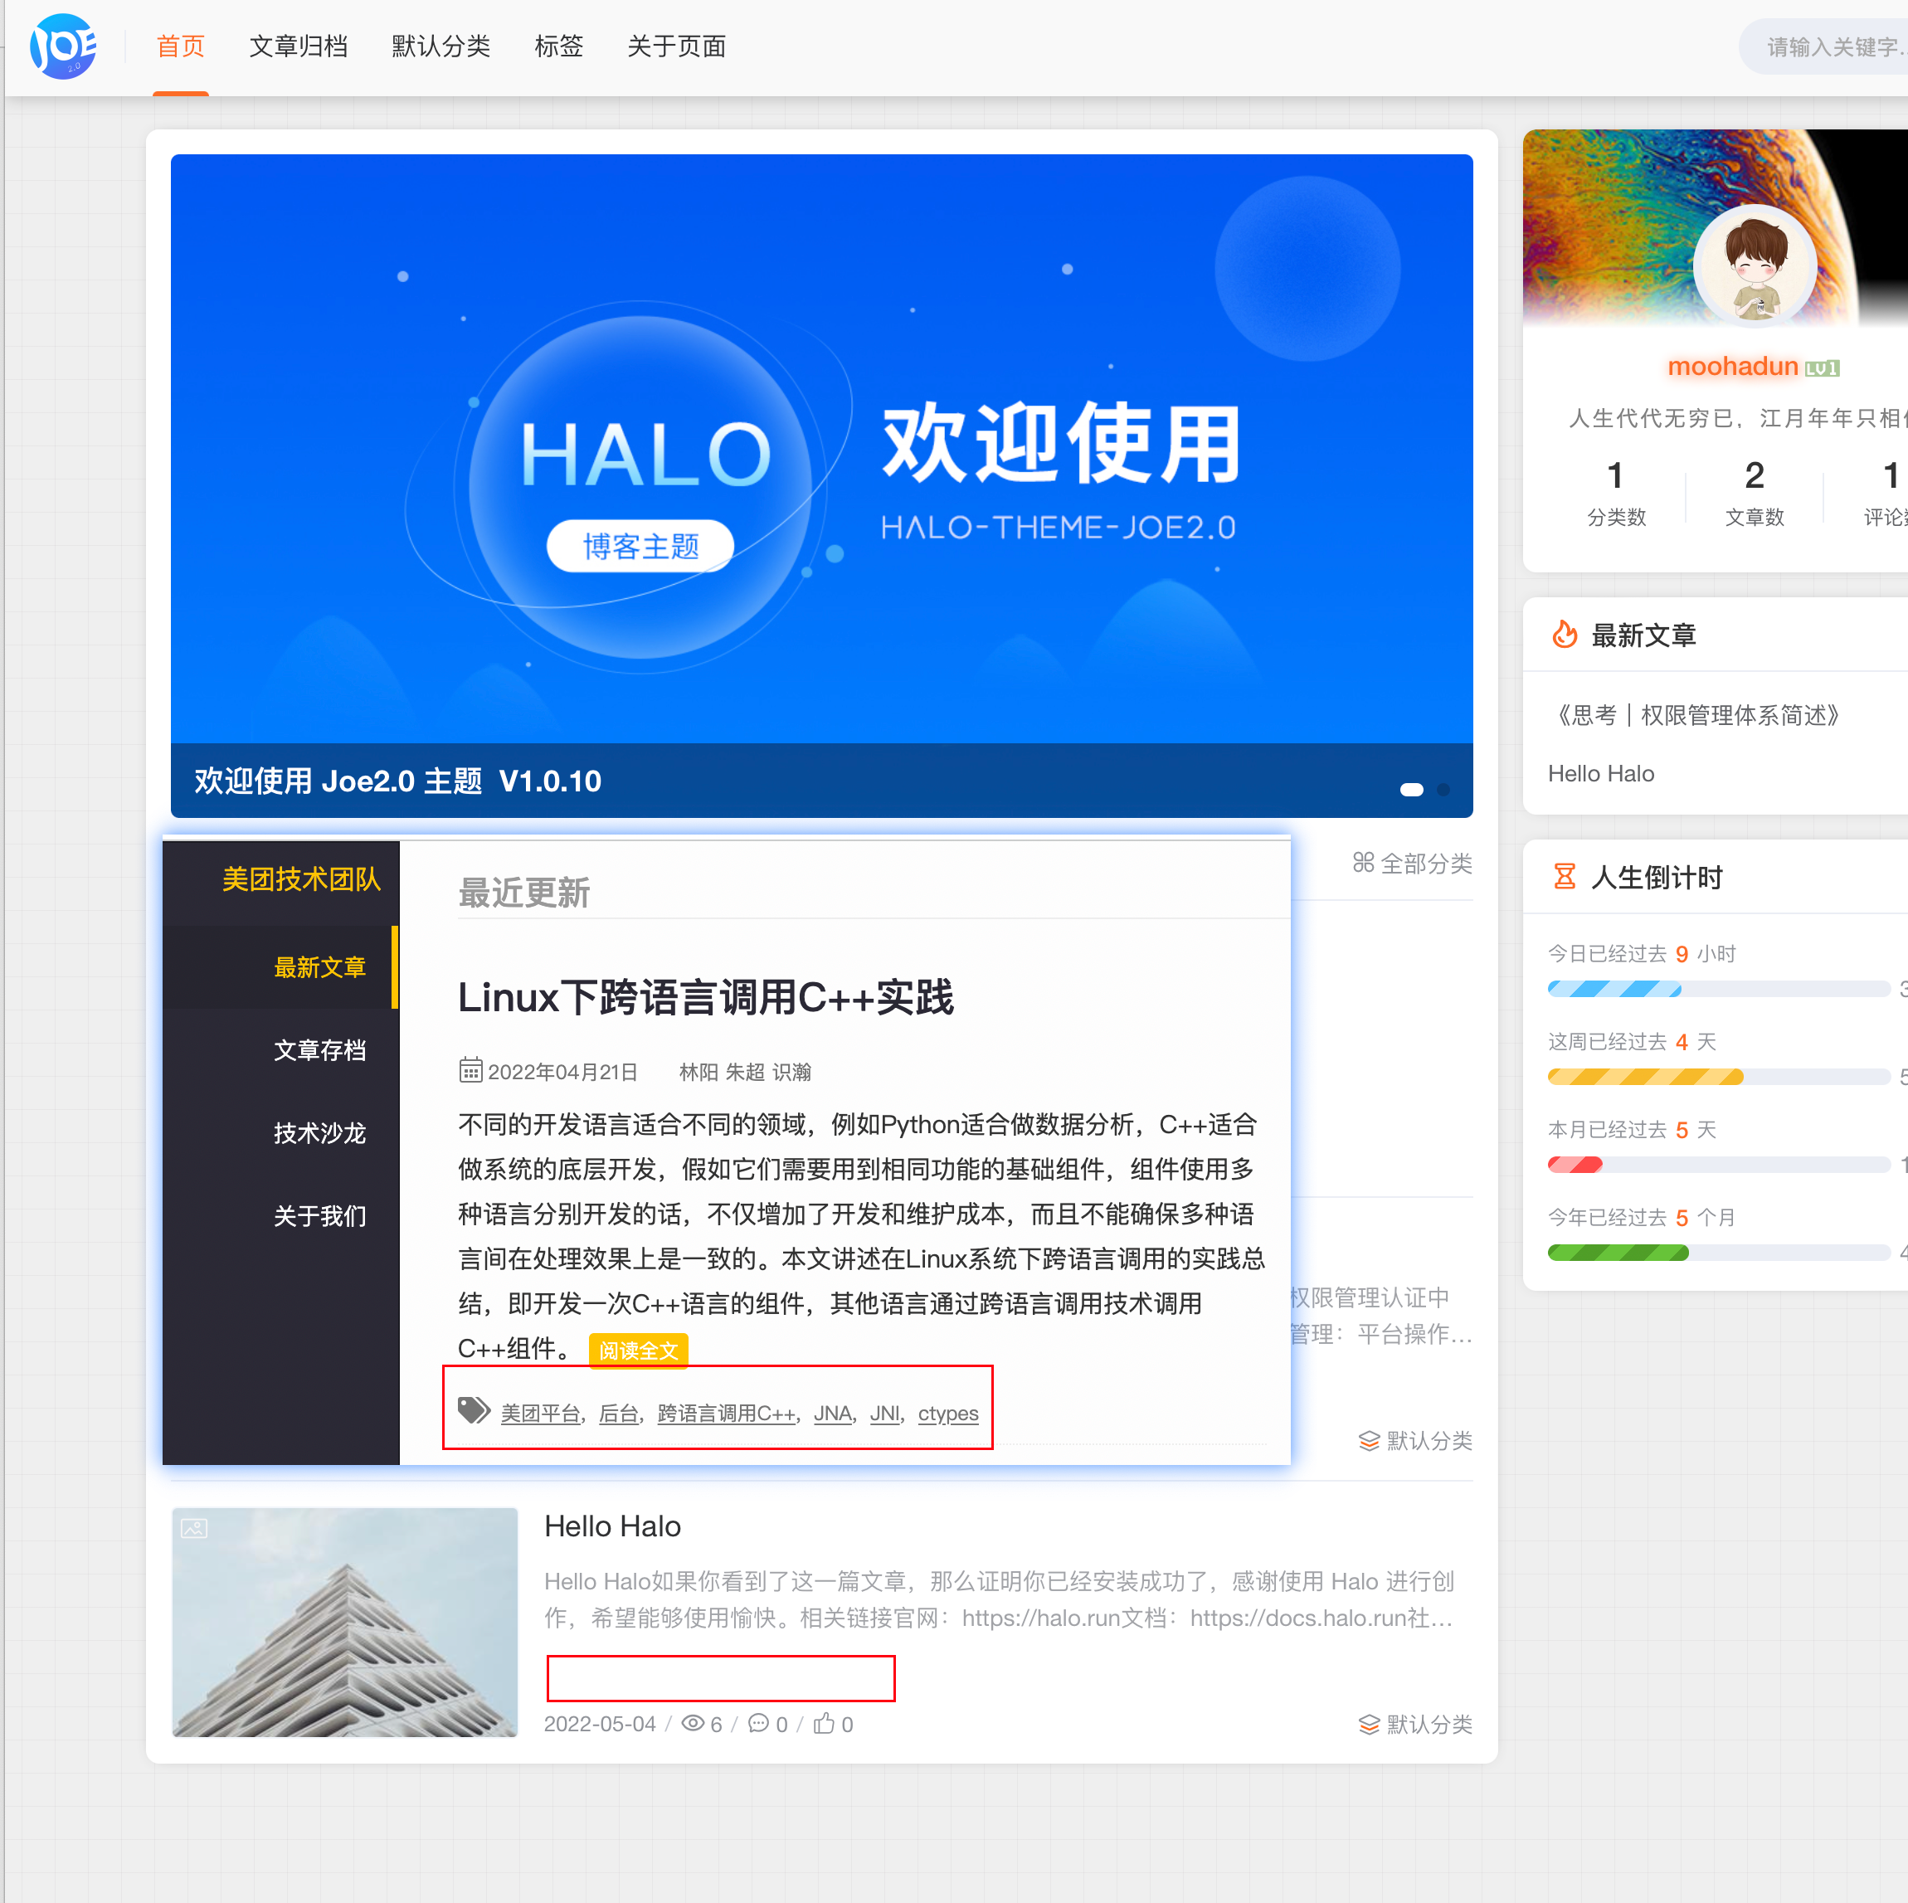
Task: Open the ctypes tag link
Action: [948, 1414]
